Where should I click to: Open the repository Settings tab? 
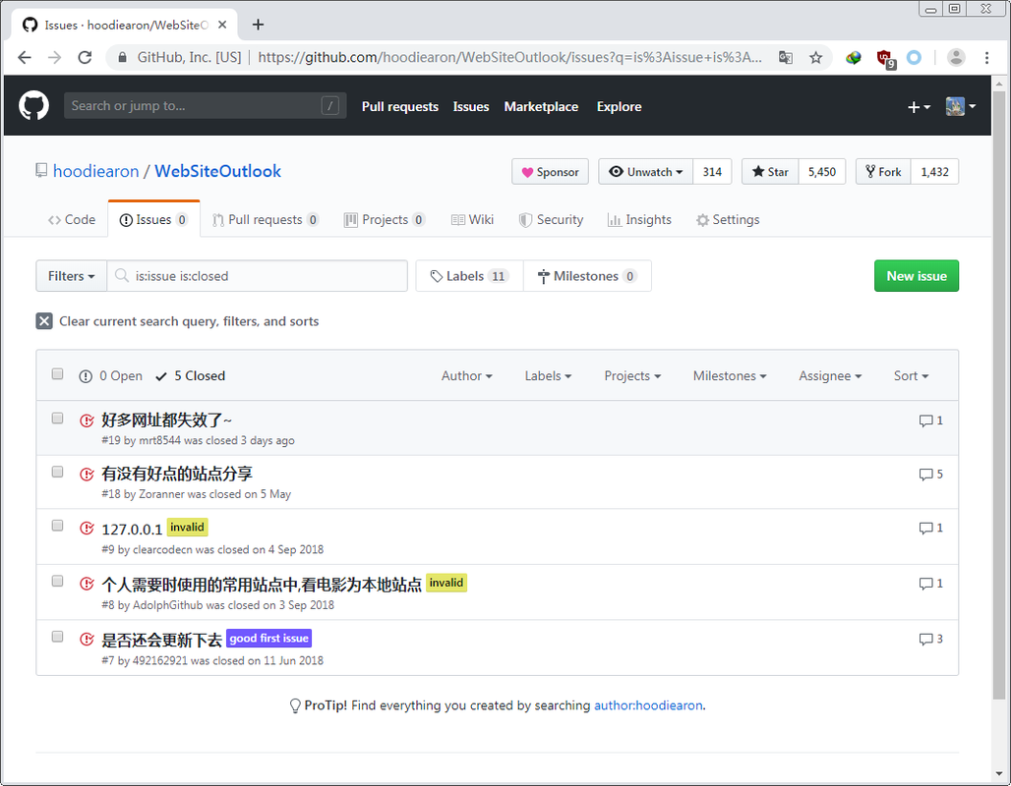pos(728,220)
